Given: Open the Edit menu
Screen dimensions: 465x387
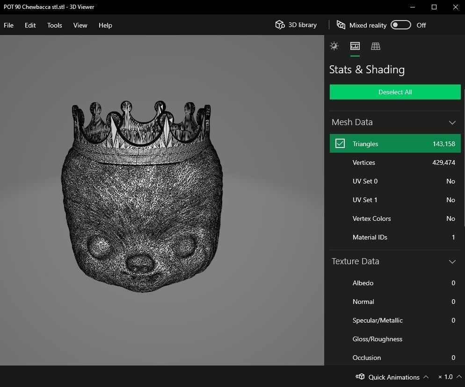Looking at the screenshot, I should click(x=30, y=25).
